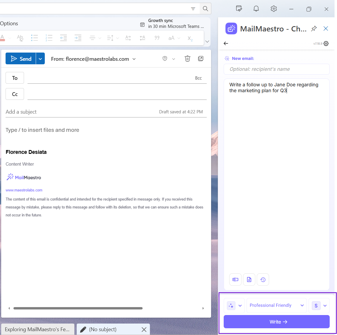
Task: Open MailMaestro history clock icon
Action: click(x=263, y=280)
